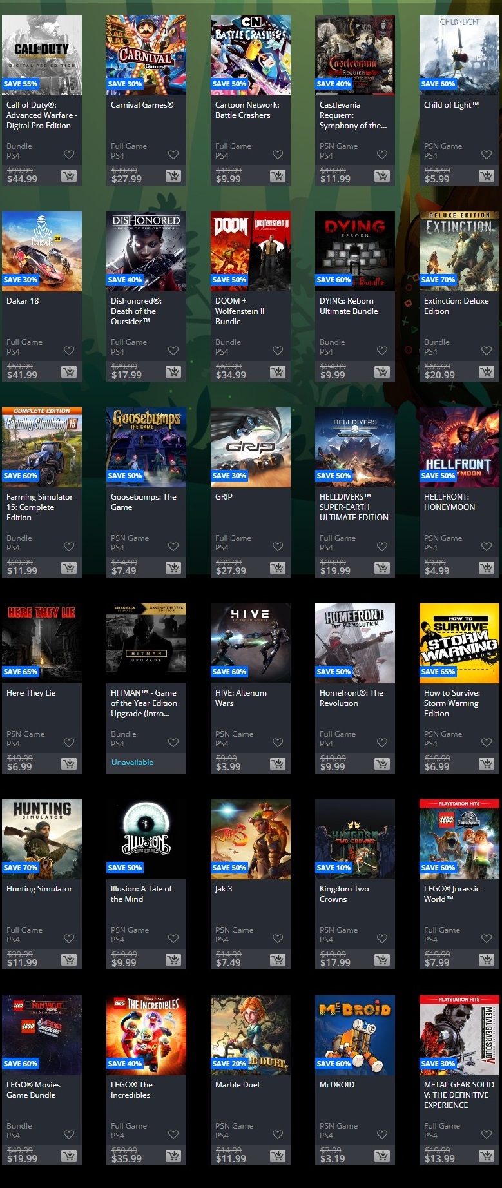This screenshot has height=1188, width=502.
Task: Add McDROID to cart
Action: (381, 1155)
